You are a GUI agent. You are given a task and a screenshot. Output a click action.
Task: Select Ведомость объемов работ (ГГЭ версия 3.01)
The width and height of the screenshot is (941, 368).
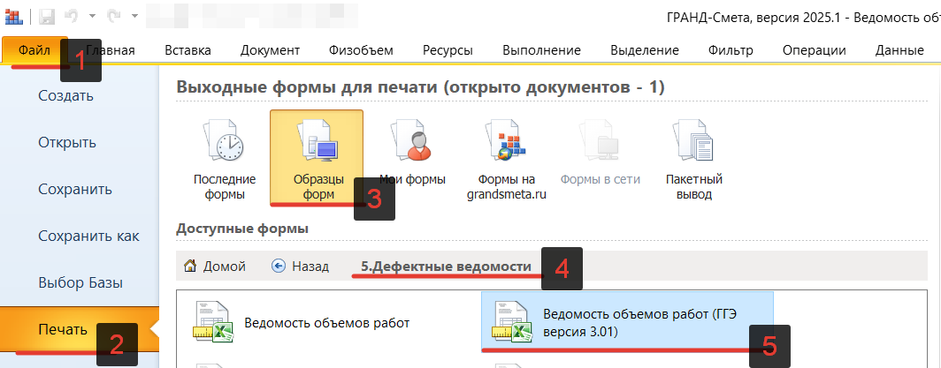(x=627, y=323)
